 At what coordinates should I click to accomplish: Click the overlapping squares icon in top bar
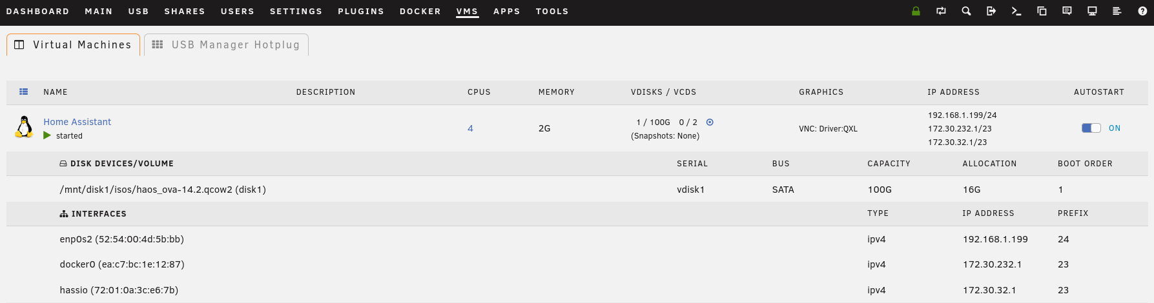(x=1042, y=11)
